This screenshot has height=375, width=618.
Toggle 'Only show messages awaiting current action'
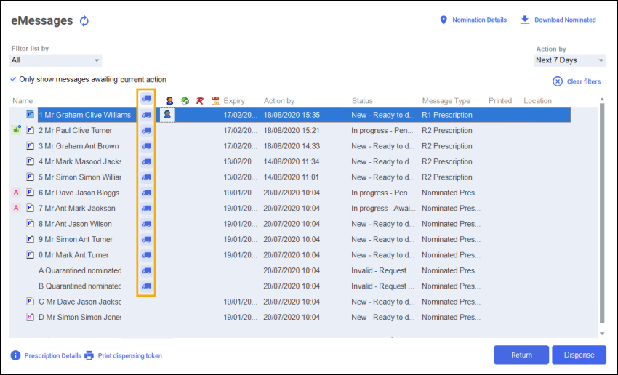click(14, 79)
